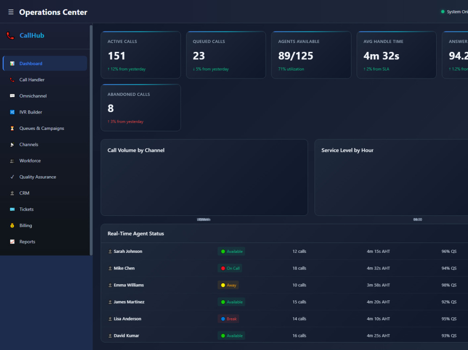This screenshot has height=350, width=468.
Task: Click the Operations Center title
Action: (x=53, y=12)
